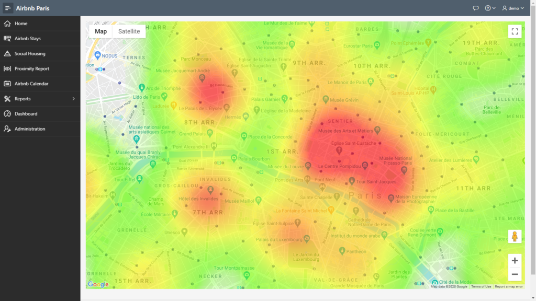Viewport: 536px width, 301px height.
Task: Zoom out with the minus button
Action: click(x=515, y=274)
